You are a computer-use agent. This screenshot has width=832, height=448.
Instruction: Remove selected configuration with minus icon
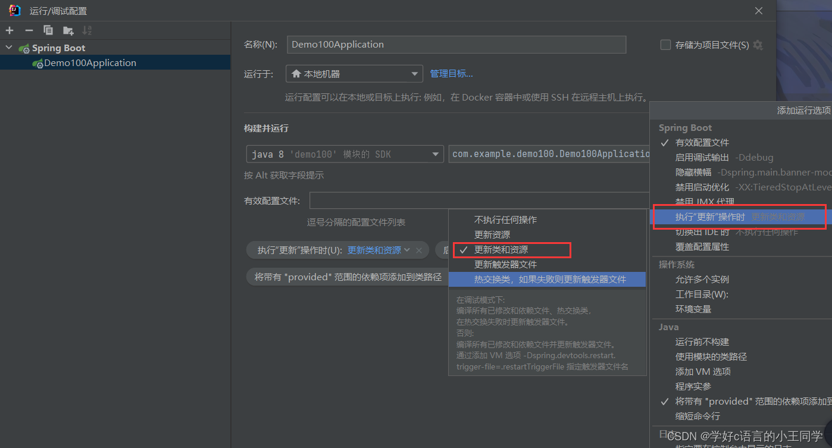click(29, 30)
